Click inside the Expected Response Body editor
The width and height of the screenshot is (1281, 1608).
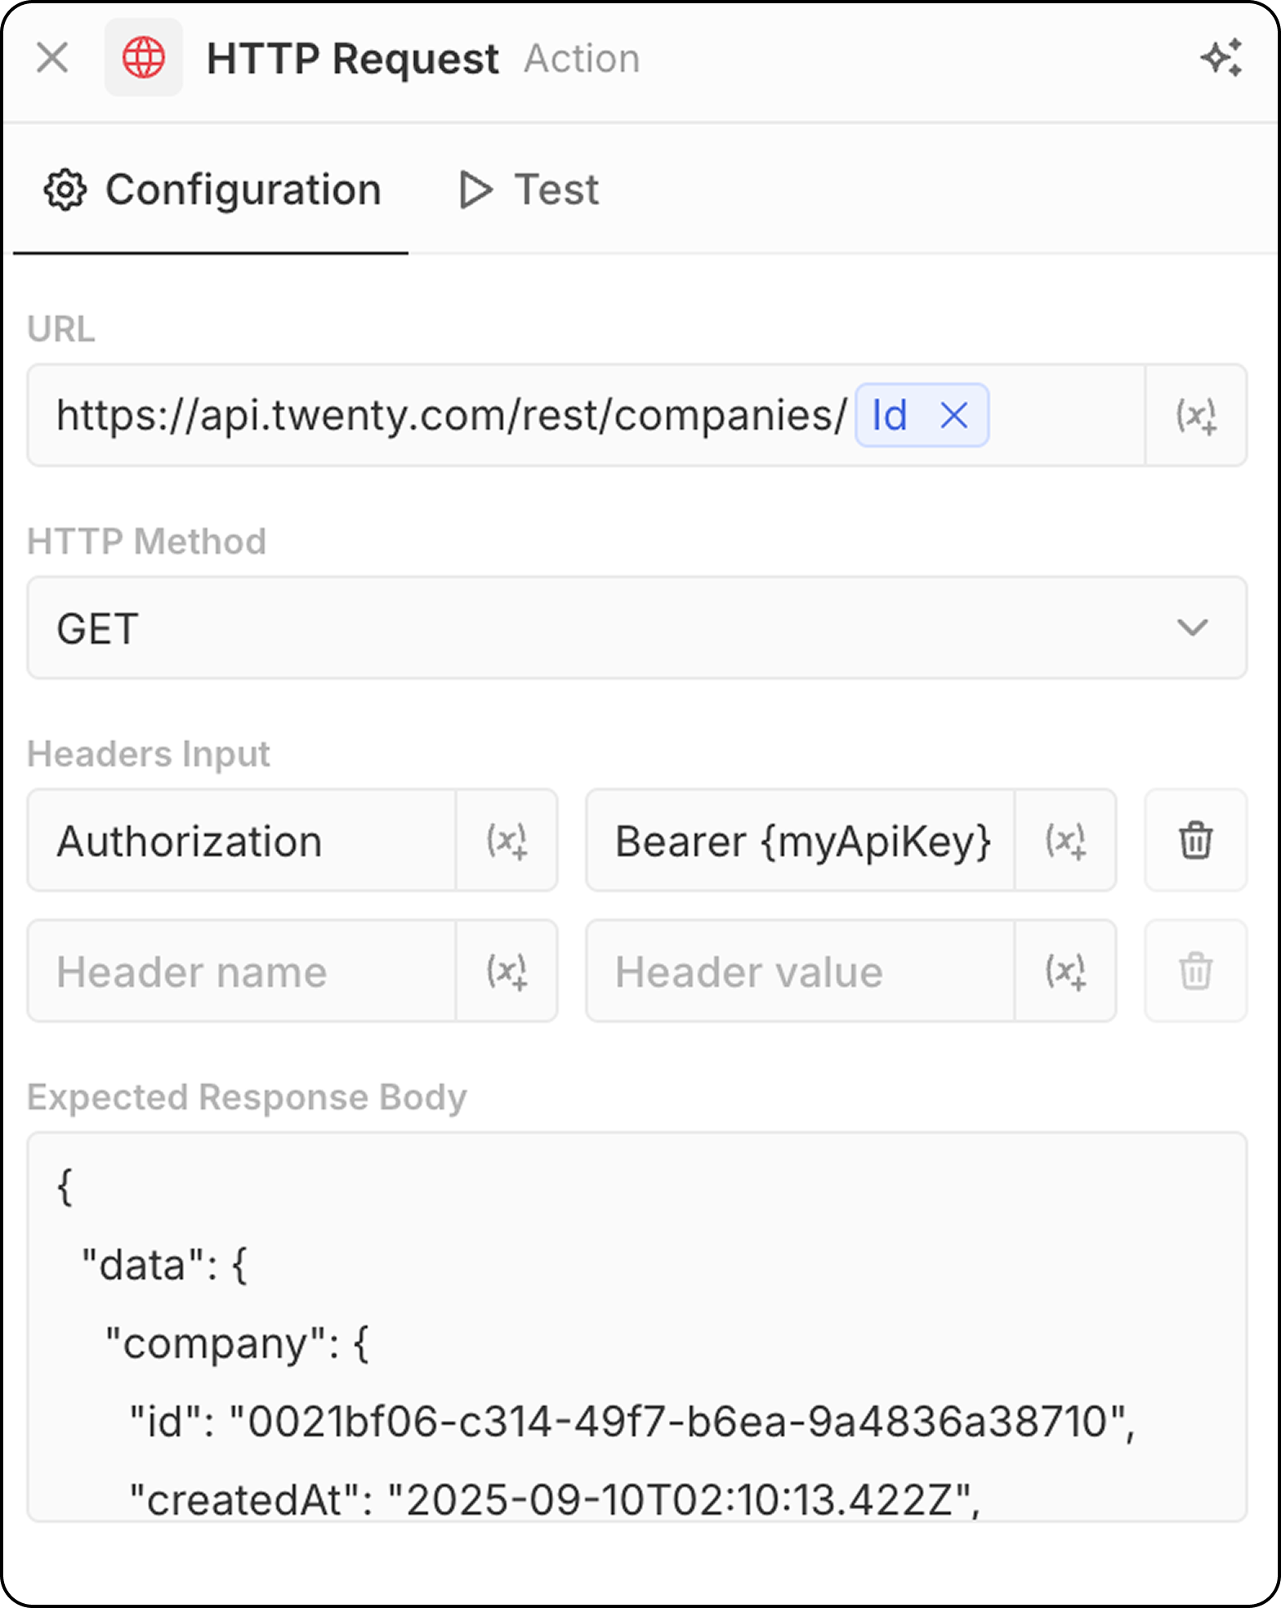click(637, 1327)
